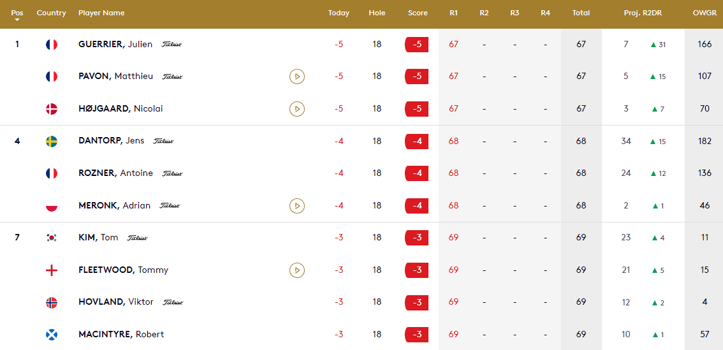Play video for Matthieu Pavon

tap(296, 77)
